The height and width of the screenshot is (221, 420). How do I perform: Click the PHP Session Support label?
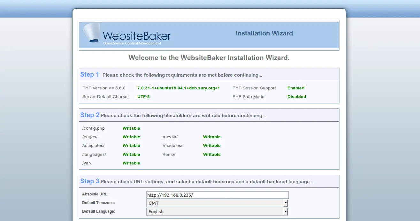(254, 88)
